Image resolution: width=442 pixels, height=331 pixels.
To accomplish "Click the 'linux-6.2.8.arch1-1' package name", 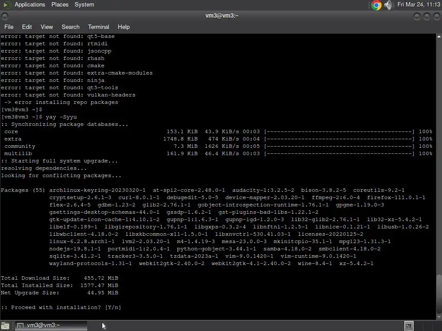I will pyautogui.click(x=82, y=241).
